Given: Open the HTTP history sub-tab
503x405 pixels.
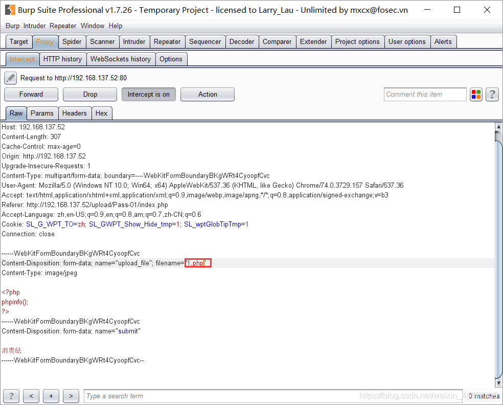Looking at the screenshot, I should click(62, 59).
